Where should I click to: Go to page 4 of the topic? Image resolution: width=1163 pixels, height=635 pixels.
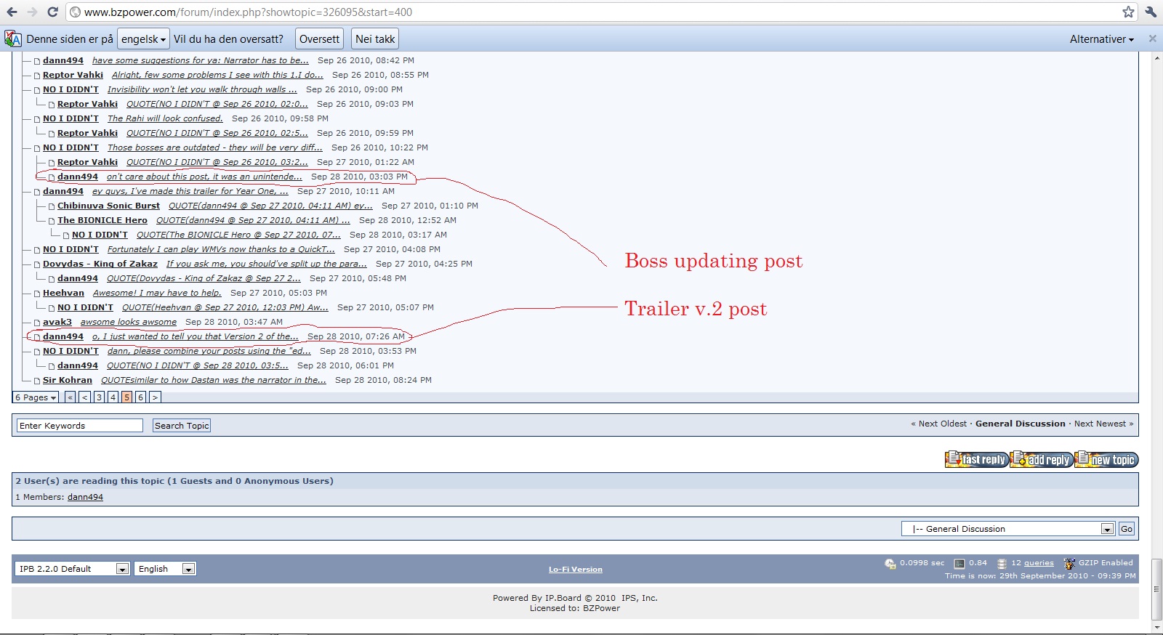pyautogui.click(x=113, y=397)
